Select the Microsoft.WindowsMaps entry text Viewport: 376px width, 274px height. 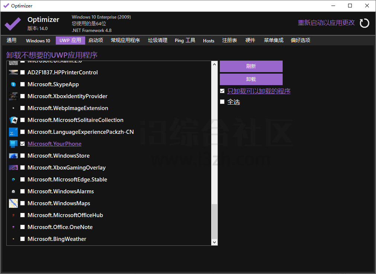click(59, 203)
